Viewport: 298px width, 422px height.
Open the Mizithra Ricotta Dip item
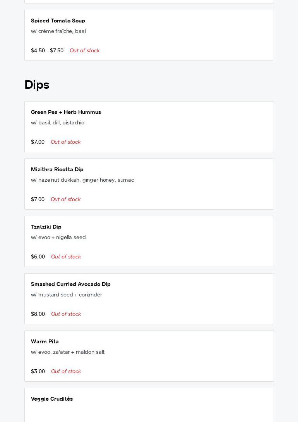pyautogui.click(x=57, y=169)
